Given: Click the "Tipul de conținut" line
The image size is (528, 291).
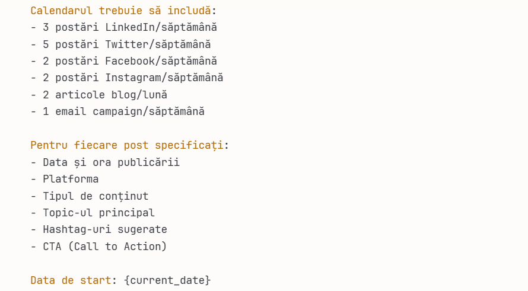Looking at the screenshot, I should 96,196.
